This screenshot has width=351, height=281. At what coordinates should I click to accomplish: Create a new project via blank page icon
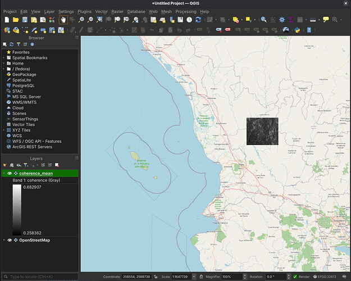(7, 20)
